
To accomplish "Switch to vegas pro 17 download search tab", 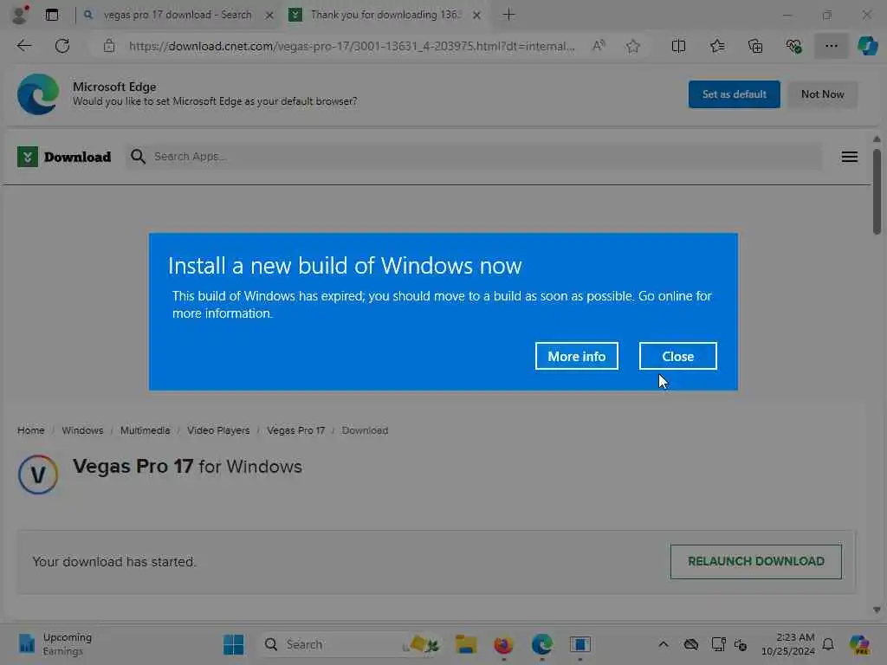I will (177, 15).
